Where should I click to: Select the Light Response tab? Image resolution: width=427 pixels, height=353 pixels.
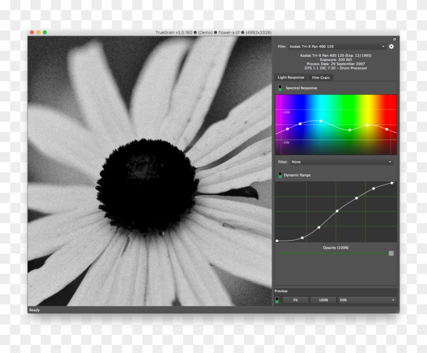pyautogui.click(x=291, y=78)
